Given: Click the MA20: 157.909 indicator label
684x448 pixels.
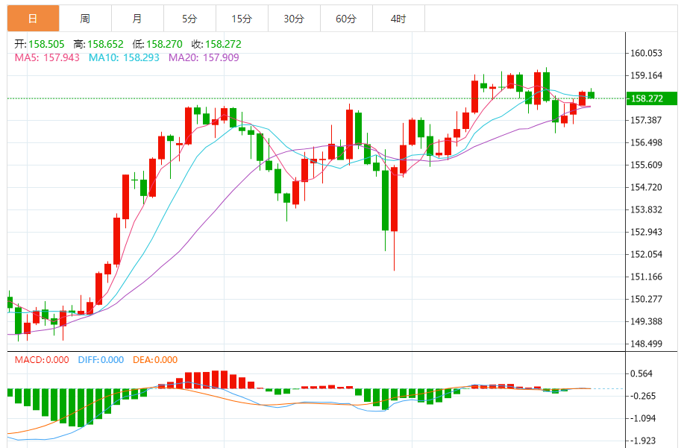Looking at the screenshot, I should [x=204, y=57].
